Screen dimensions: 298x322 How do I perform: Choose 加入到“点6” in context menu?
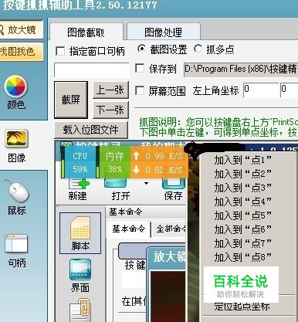[x=243, y=229]
